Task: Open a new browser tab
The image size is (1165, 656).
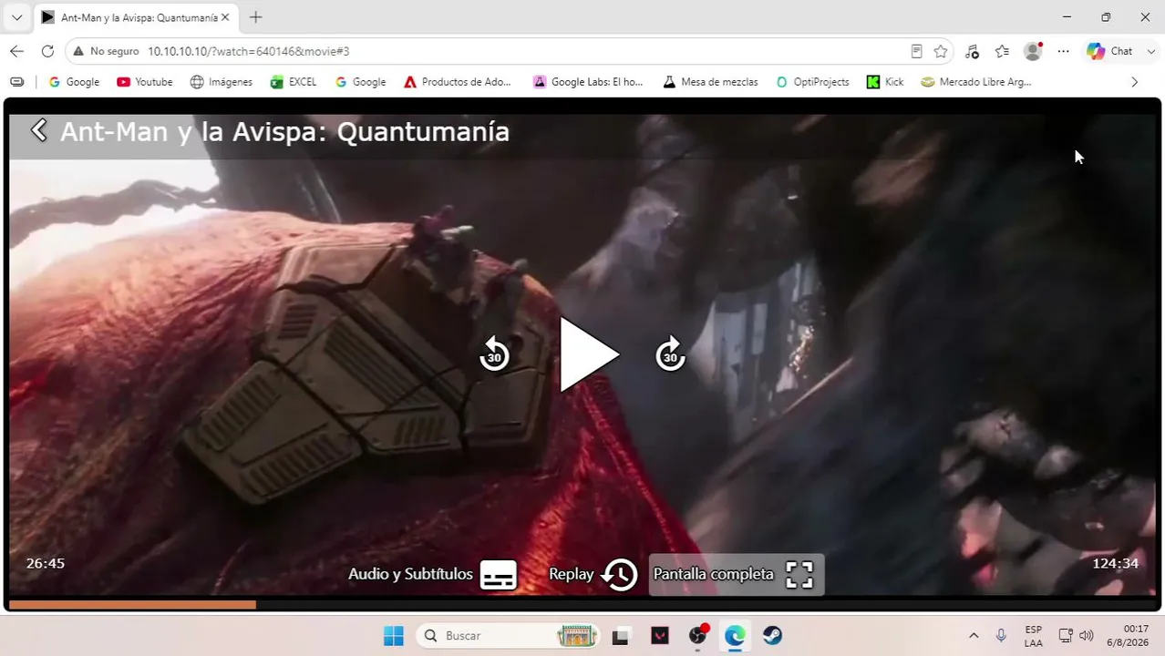Action: coord(255,17)
